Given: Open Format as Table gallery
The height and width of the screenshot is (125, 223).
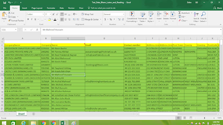Looking at the screenshot, I should pyautogui.click(x=142, y=17).
